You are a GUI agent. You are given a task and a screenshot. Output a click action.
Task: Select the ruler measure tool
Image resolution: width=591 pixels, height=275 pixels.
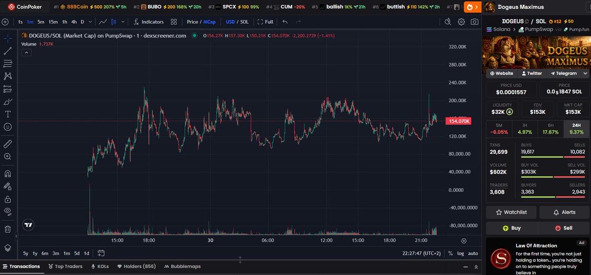pyautogui.click(x=8, y=143)
